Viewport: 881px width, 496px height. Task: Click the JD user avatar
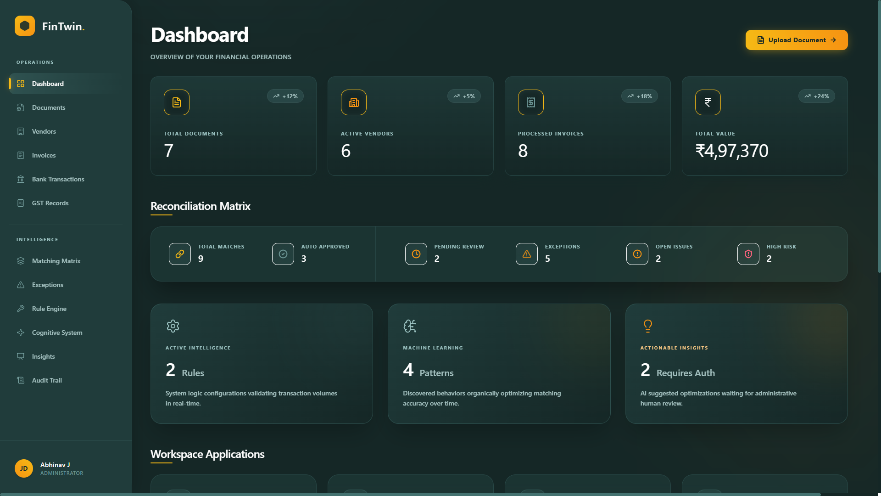(24, 468)
